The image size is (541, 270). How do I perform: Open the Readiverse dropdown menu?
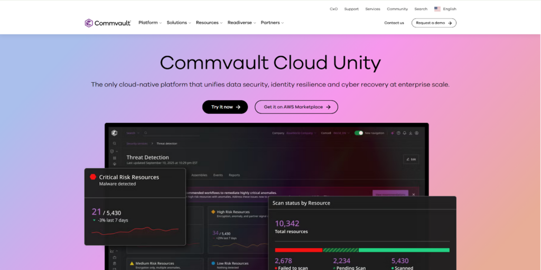(241, 23)
